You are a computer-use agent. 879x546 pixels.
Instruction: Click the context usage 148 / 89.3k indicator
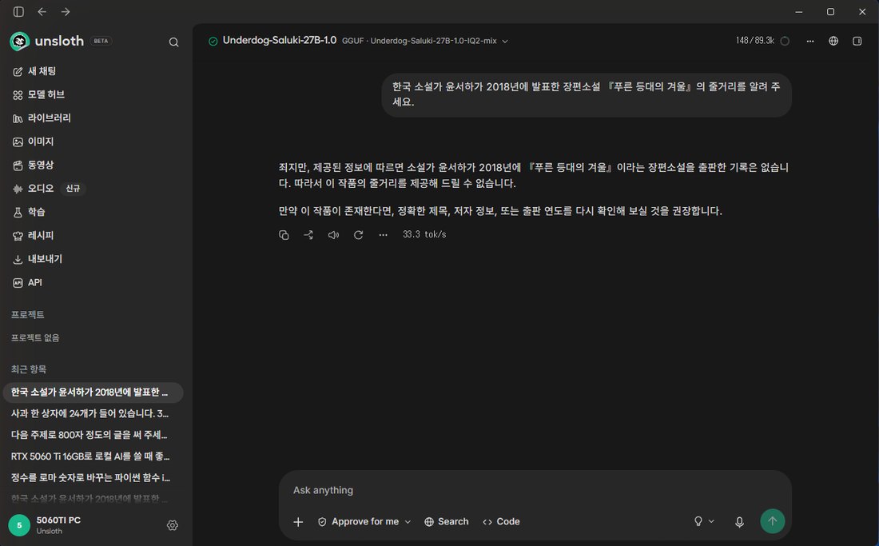tap(762, 41)
